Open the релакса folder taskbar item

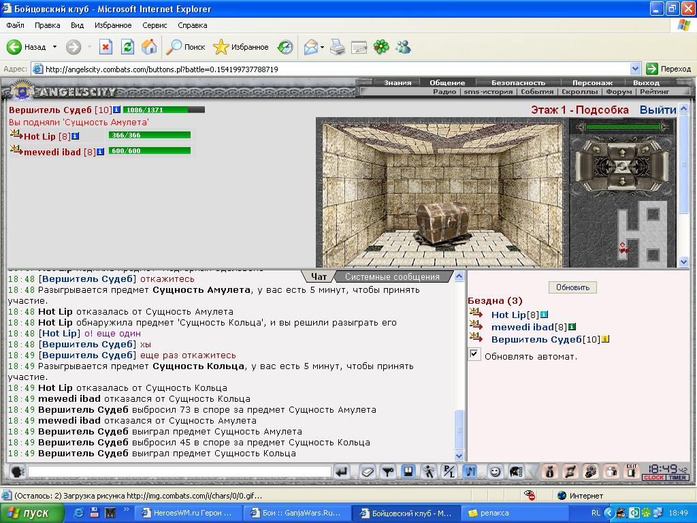tap(513, 513)
